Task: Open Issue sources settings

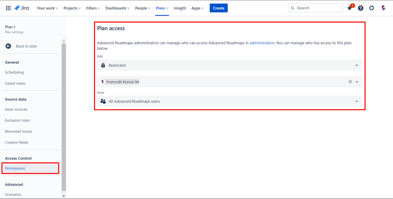Action: 16,109
